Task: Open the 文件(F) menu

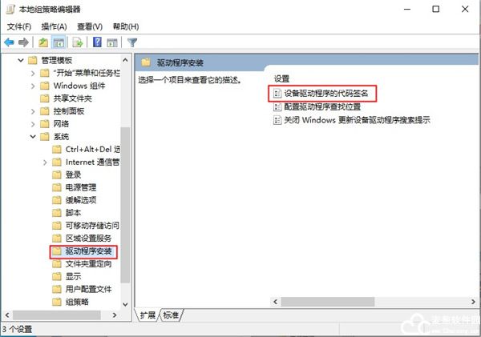Action: click(19, 27)
